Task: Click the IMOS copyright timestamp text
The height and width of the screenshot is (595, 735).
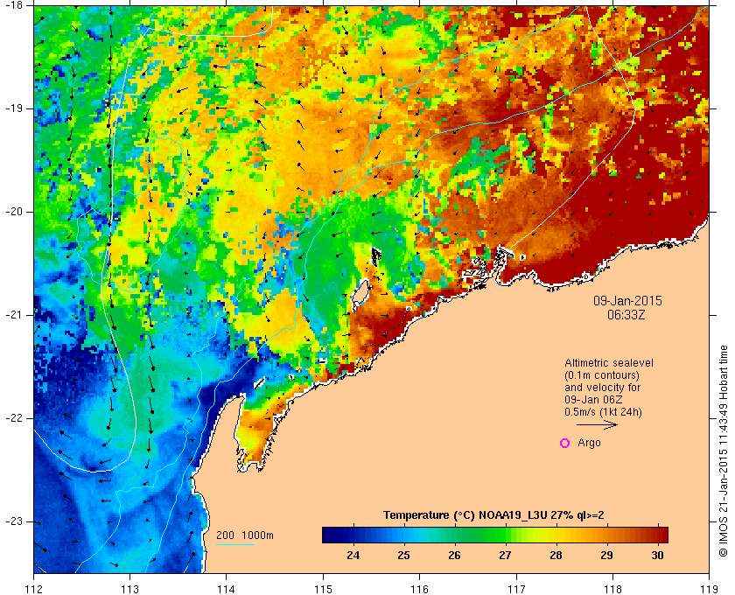Action: pyautogui.click(x=724, y=451)
